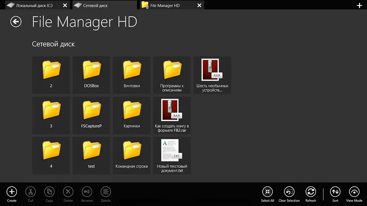Select the Командная строка folder
Image resolution: width=367 pixels, height=206 pixels.
click(x=131, y=155)
